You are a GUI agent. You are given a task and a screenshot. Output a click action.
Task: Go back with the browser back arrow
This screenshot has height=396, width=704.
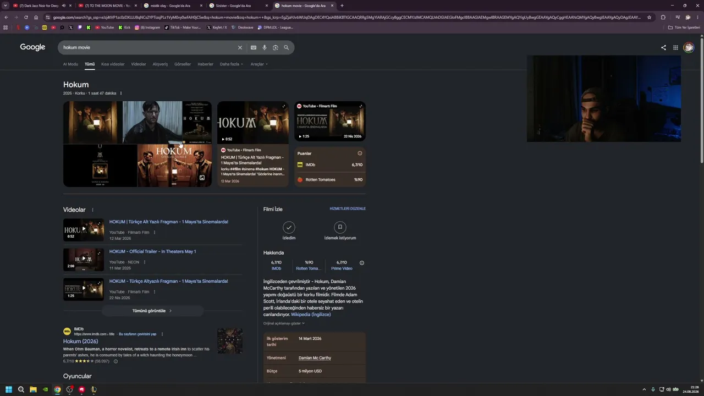tap(6, 17)
